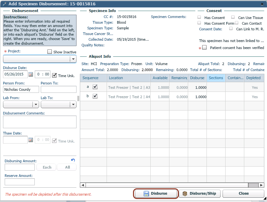Check the Has Consent Form checkbox
This screenshot has height=202, width=267.
coord(199,23)
